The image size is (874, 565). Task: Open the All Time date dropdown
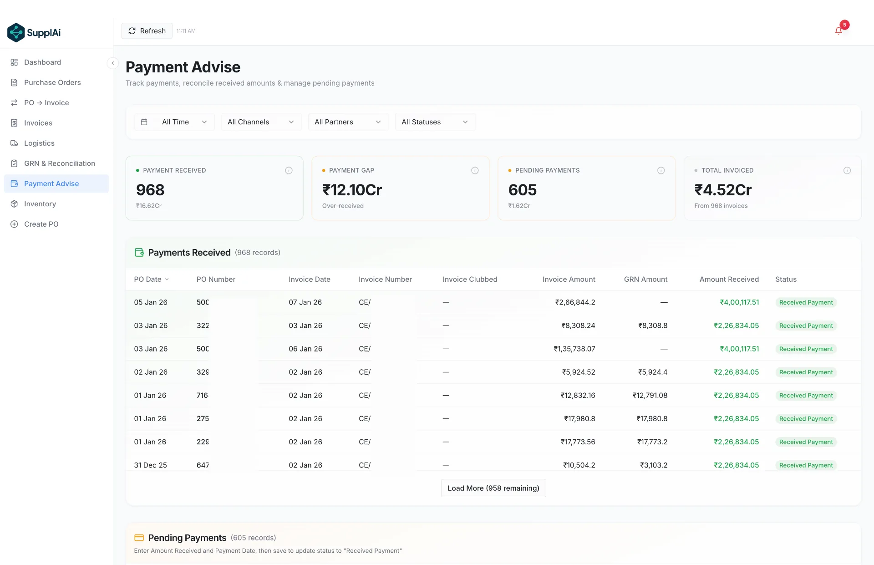[x=174, y=122]
